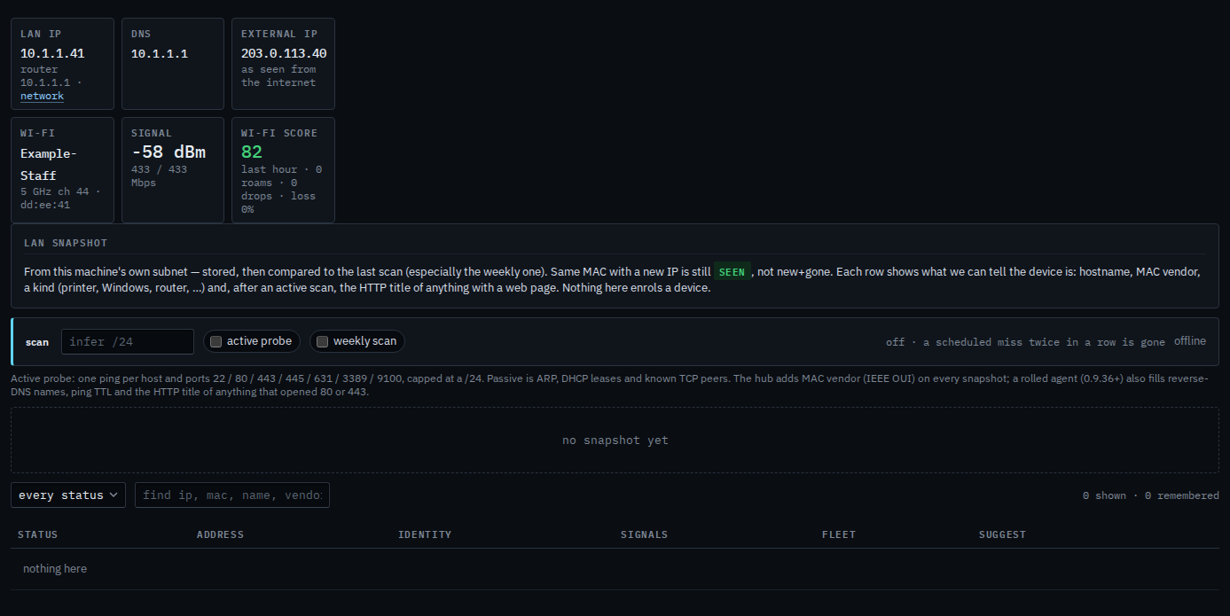Focus the find ip, mac, name search field
Screen dimensions: 1230x616
click(232, 495)
